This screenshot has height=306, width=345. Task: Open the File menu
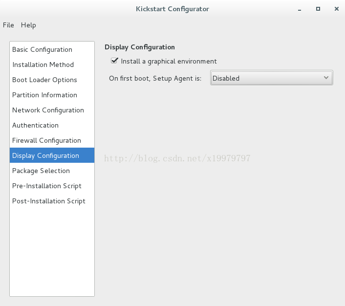(x=8, y=25)
